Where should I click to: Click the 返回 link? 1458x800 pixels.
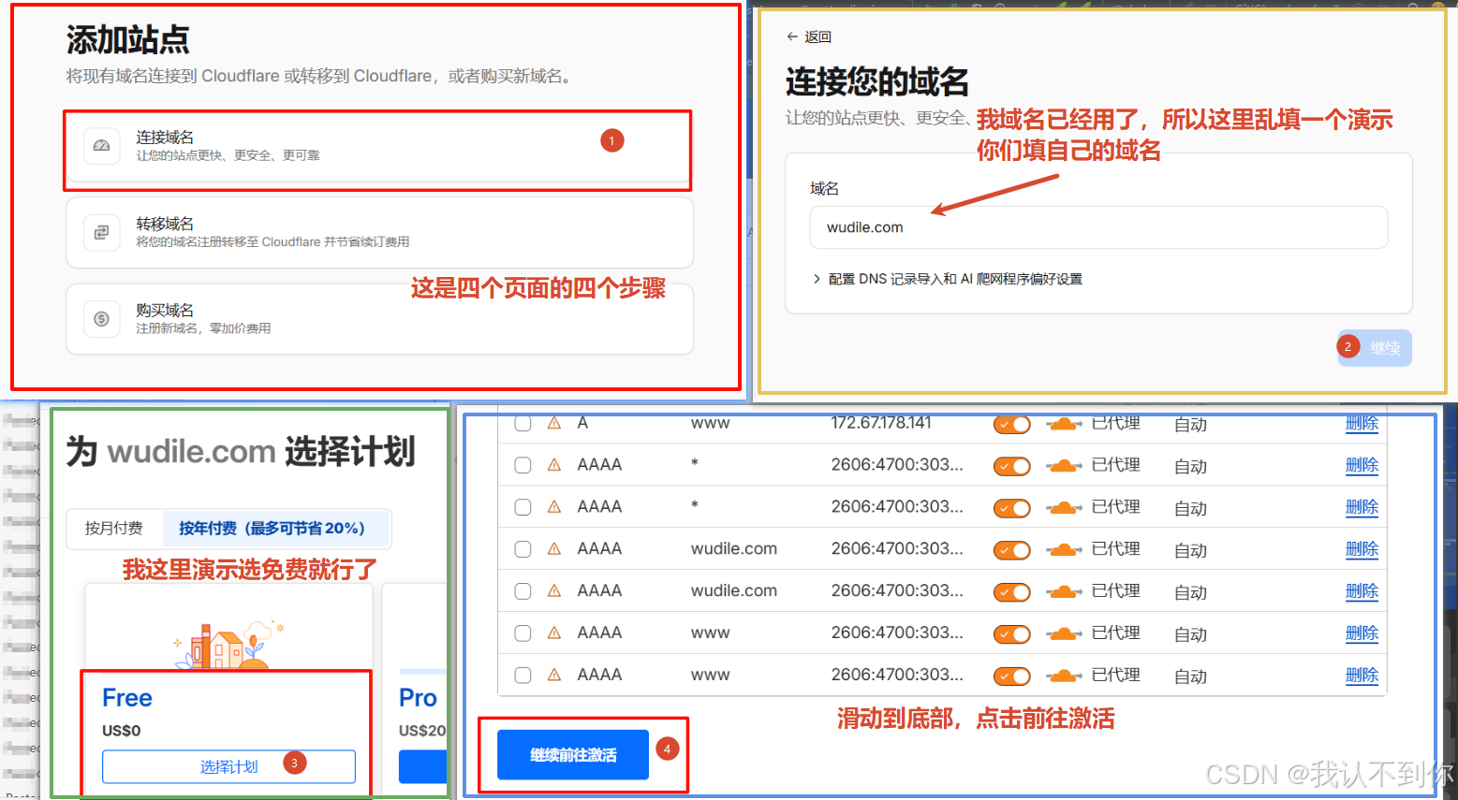809,36
